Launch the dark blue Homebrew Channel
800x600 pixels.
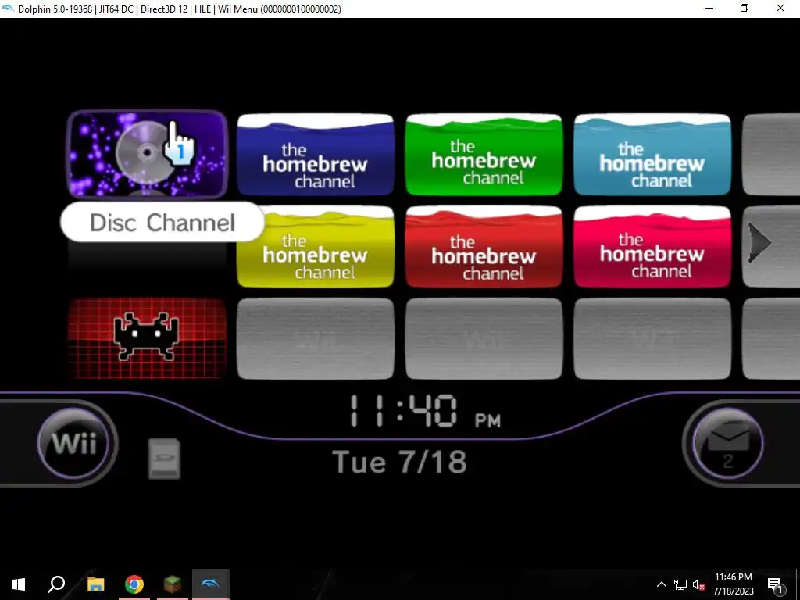(316, 155)
